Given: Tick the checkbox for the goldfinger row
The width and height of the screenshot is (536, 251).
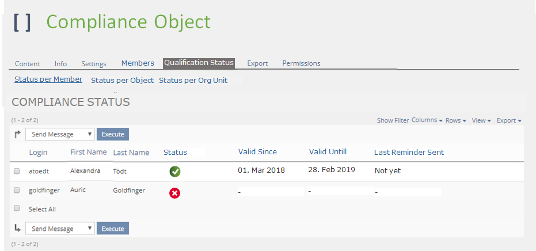Looking at the screenshot, I should tap(17, 190).
